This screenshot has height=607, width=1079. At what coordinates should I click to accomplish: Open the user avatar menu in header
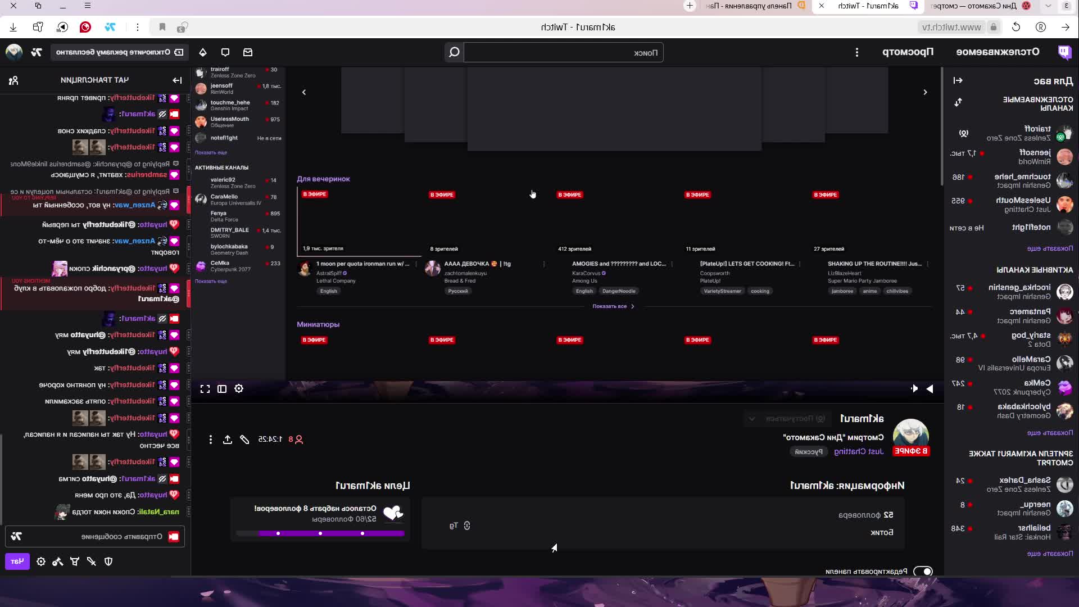[x=14, y=52]
